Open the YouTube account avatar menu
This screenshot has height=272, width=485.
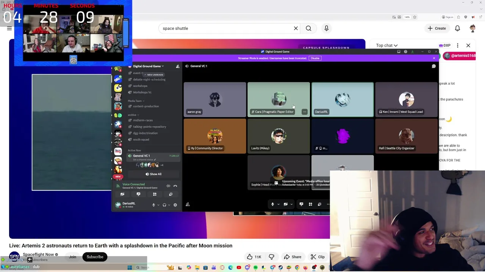pyautogui.click(x=472, y=28)
